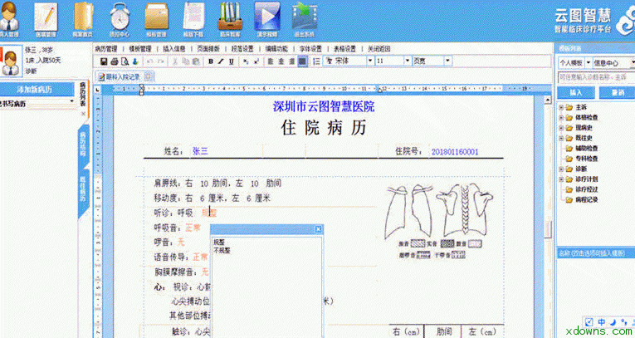635x338 pixels.
Task: Click the blue download arrow toolbar icon
Action: (x=135, y=61)
